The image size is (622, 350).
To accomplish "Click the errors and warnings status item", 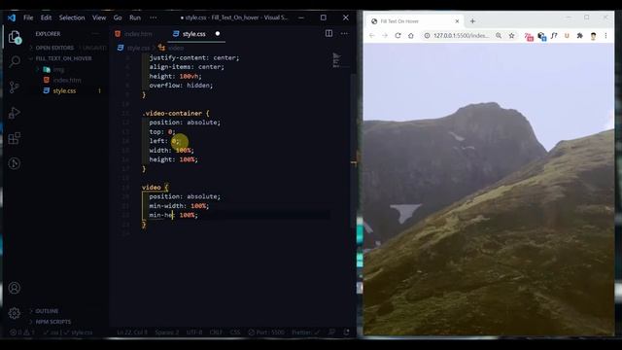I will [x=22, y=332].
